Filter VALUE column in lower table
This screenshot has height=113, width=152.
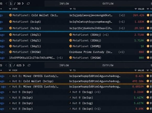pyautogui.click(x=135, y=70)
